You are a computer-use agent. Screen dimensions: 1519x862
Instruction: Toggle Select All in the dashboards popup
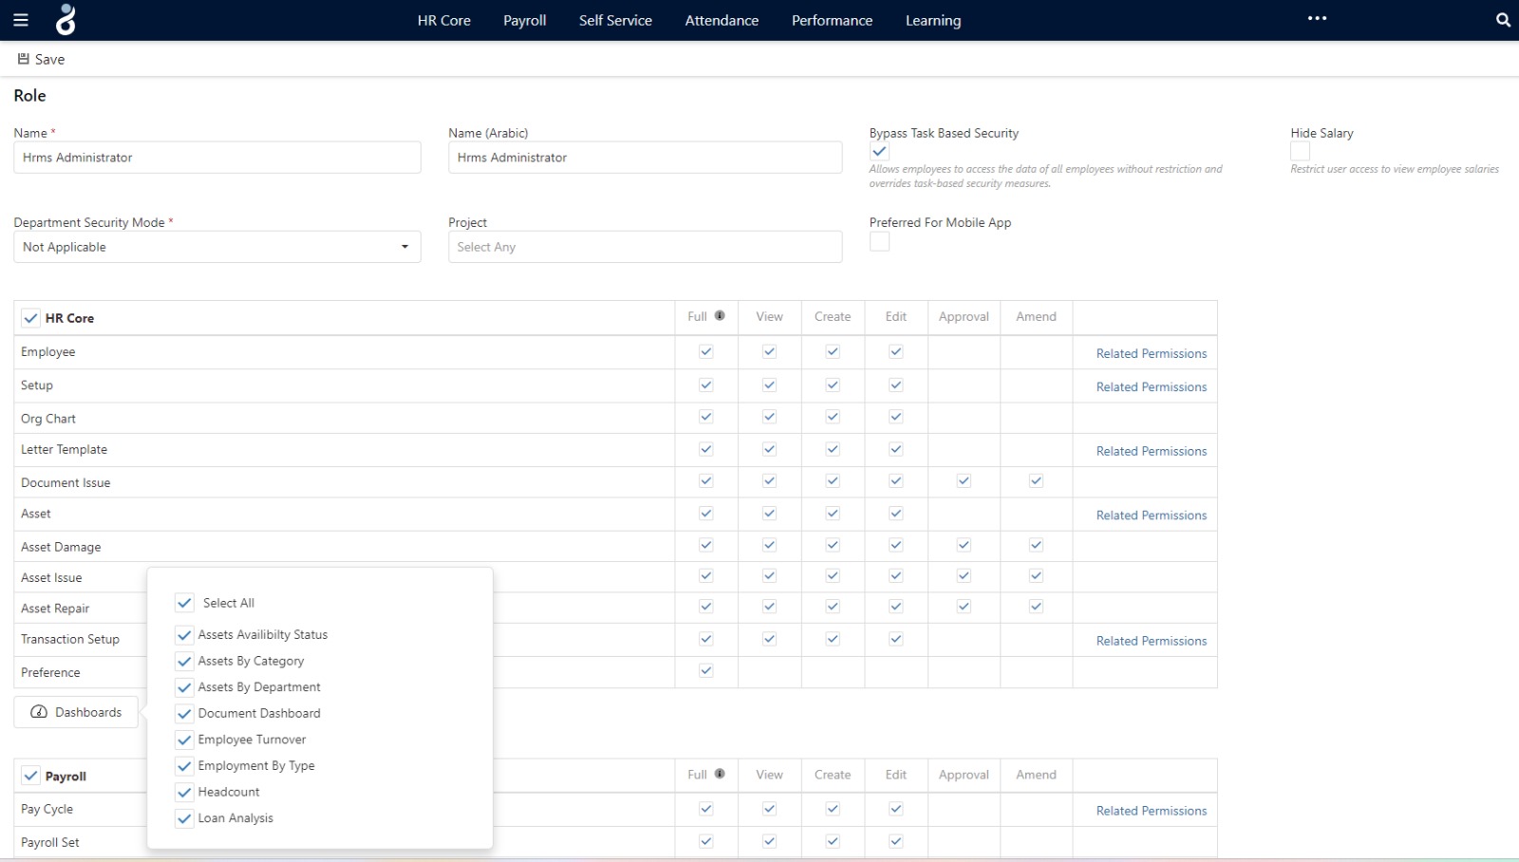tap(184, 602)
